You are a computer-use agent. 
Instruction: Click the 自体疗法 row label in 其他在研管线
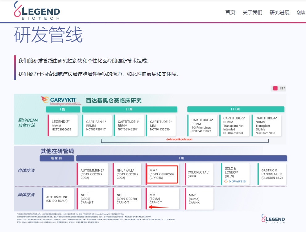pos(26,170)
